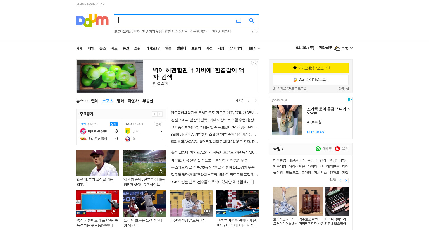Click the AdChoices icon on shoe ad

tap(350, 100)
